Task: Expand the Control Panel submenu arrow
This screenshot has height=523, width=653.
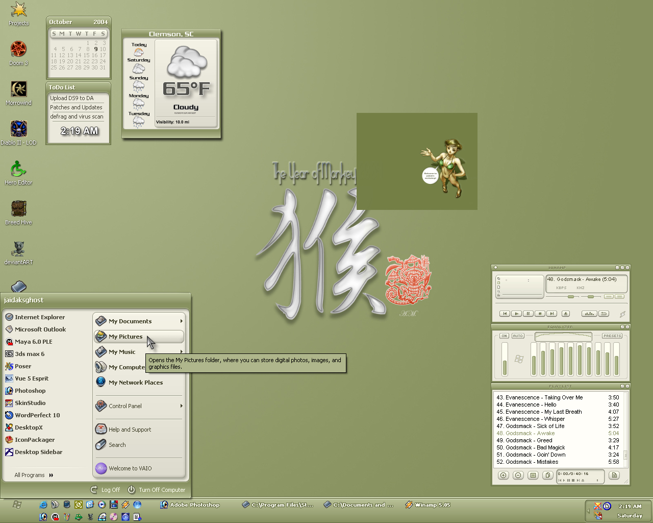Action: pos(181,406)
